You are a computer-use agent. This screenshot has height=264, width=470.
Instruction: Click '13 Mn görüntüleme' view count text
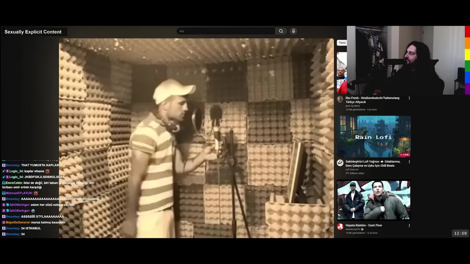[354, 233]
